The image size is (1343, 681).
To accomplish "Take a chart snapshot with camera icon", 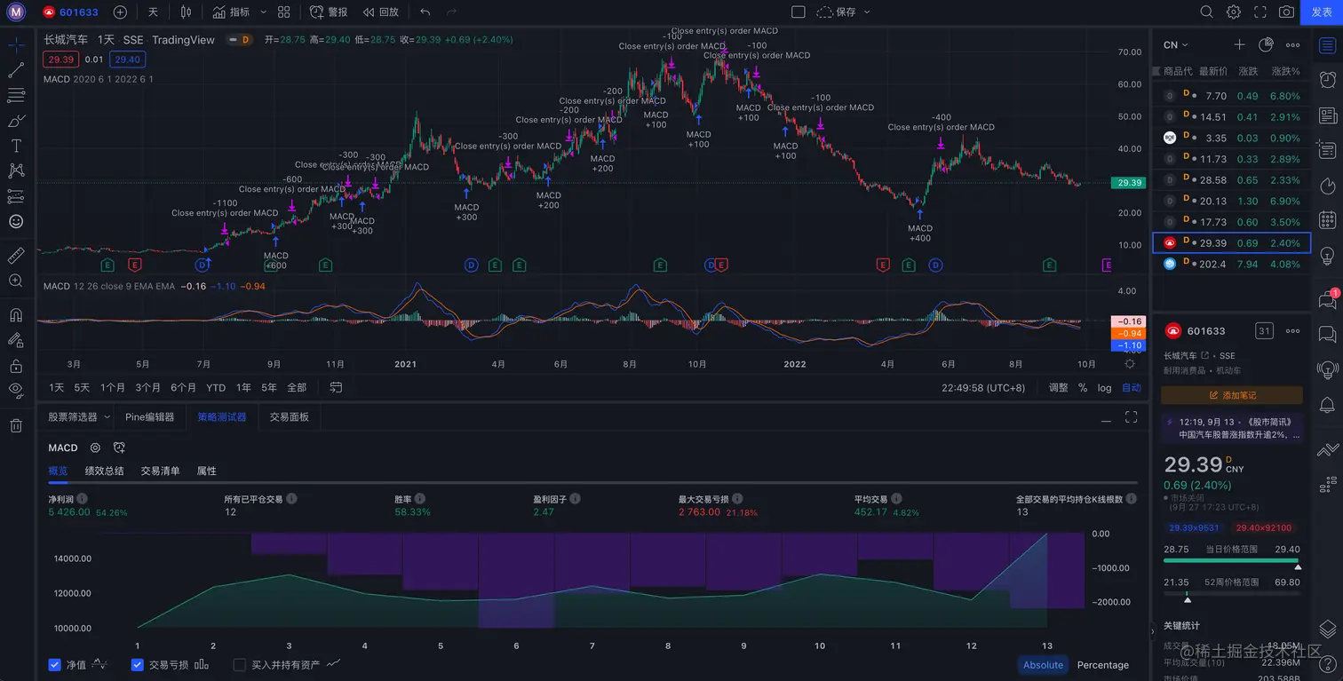I will [x=1286, y=12].
